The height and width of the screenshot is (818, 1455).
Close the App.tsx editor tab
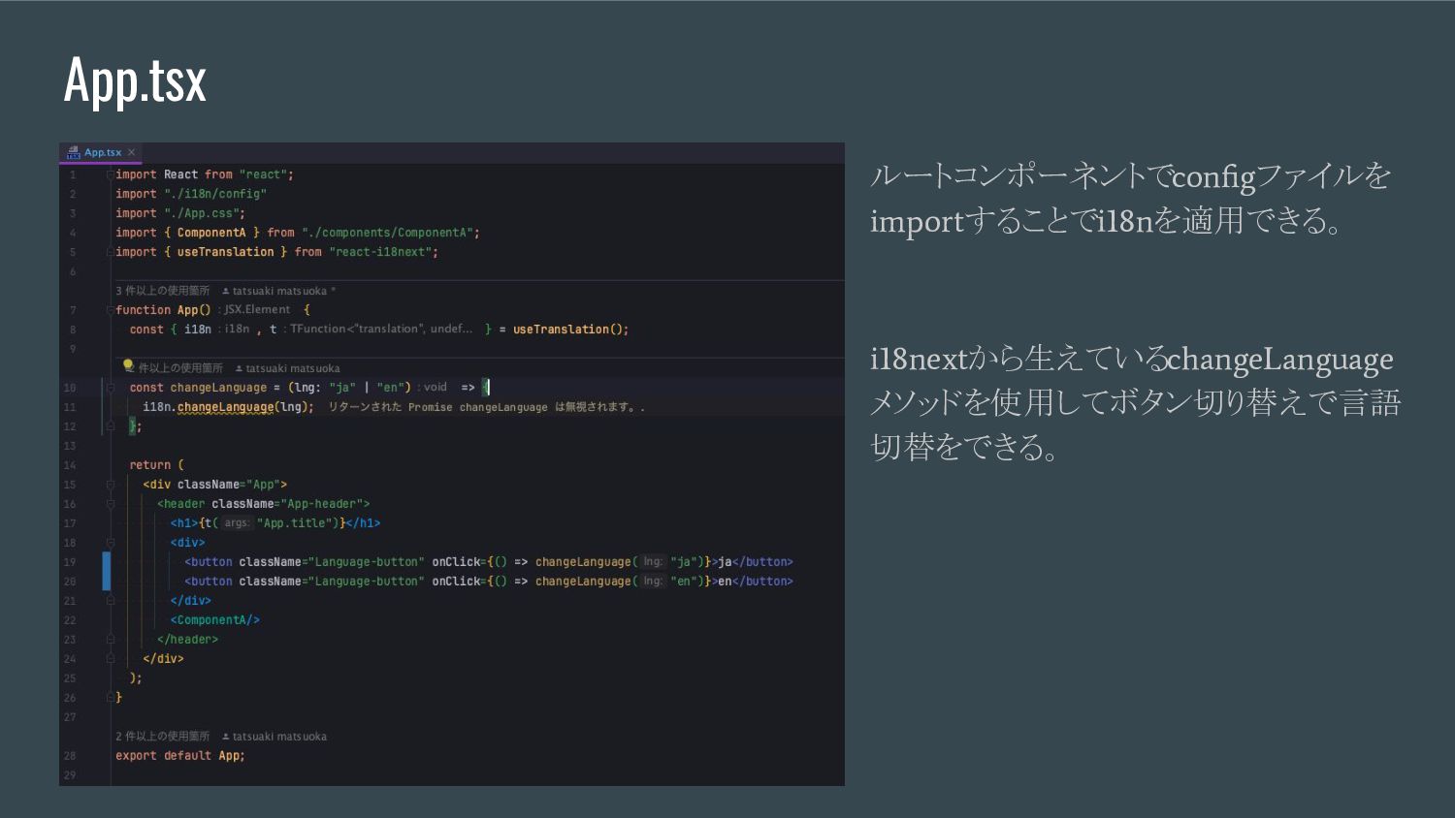(x=132, y=152)
